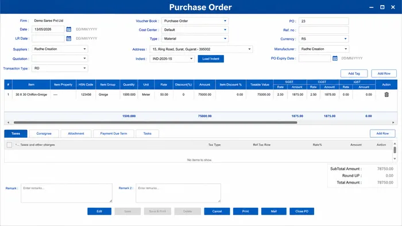Close the Purchase Order window
Viewport: 402px width, 226px height.
click(x=393, y=7)
